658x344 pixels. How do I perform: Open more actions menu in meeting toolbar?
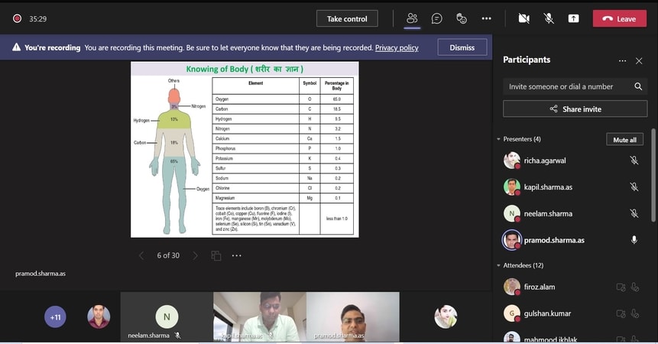(x=486, y=18)
